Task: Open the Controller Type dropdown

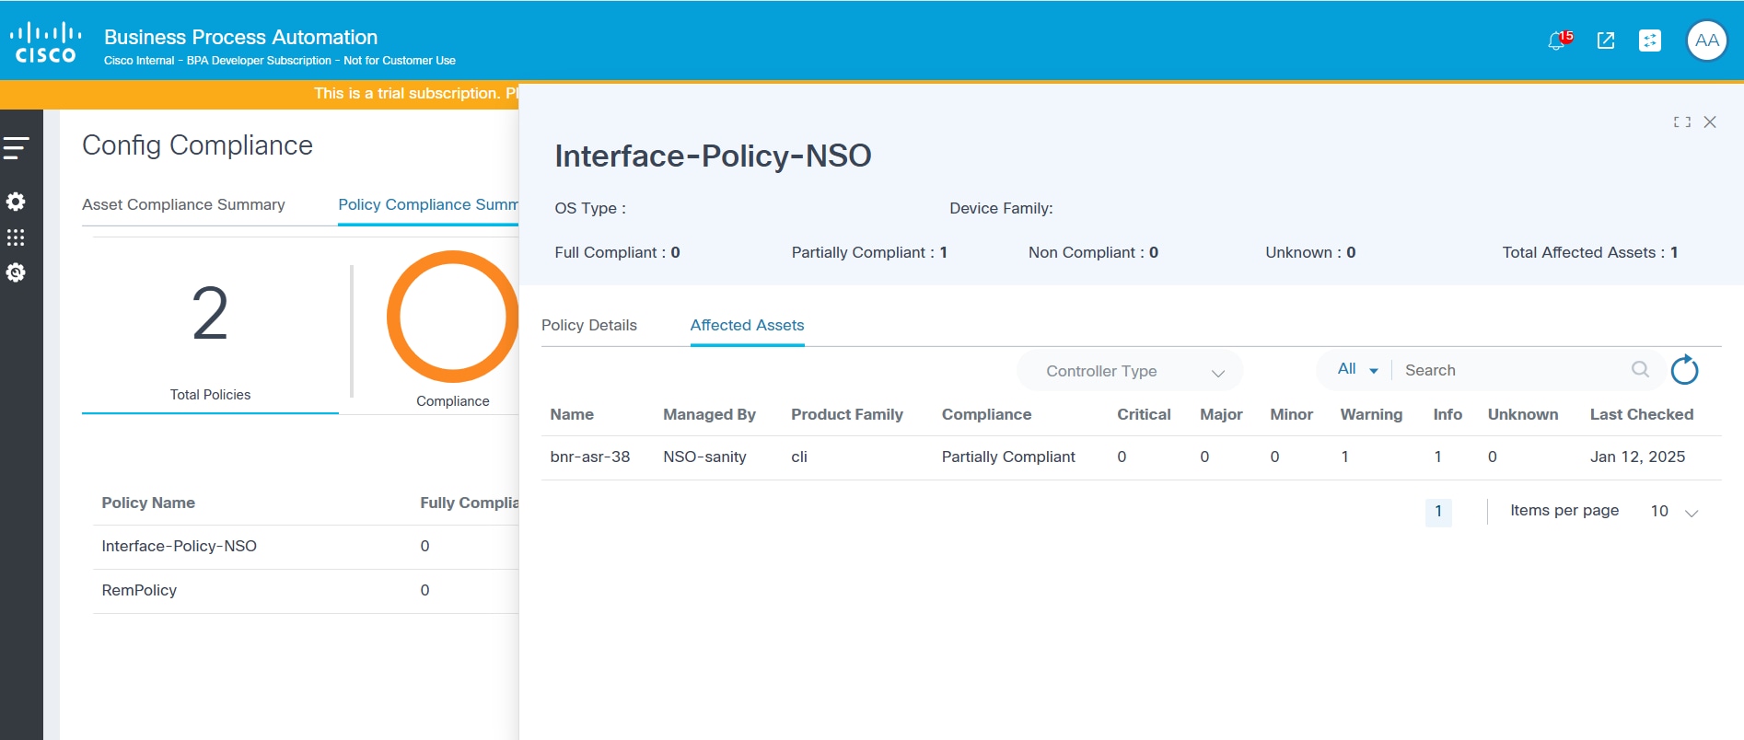Action: click(x=1130, y=371)
